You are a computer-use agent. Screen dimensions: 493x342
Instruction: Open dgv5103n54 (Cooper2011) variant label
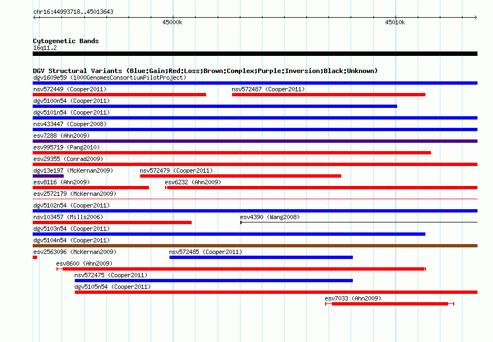pos(71,229)
